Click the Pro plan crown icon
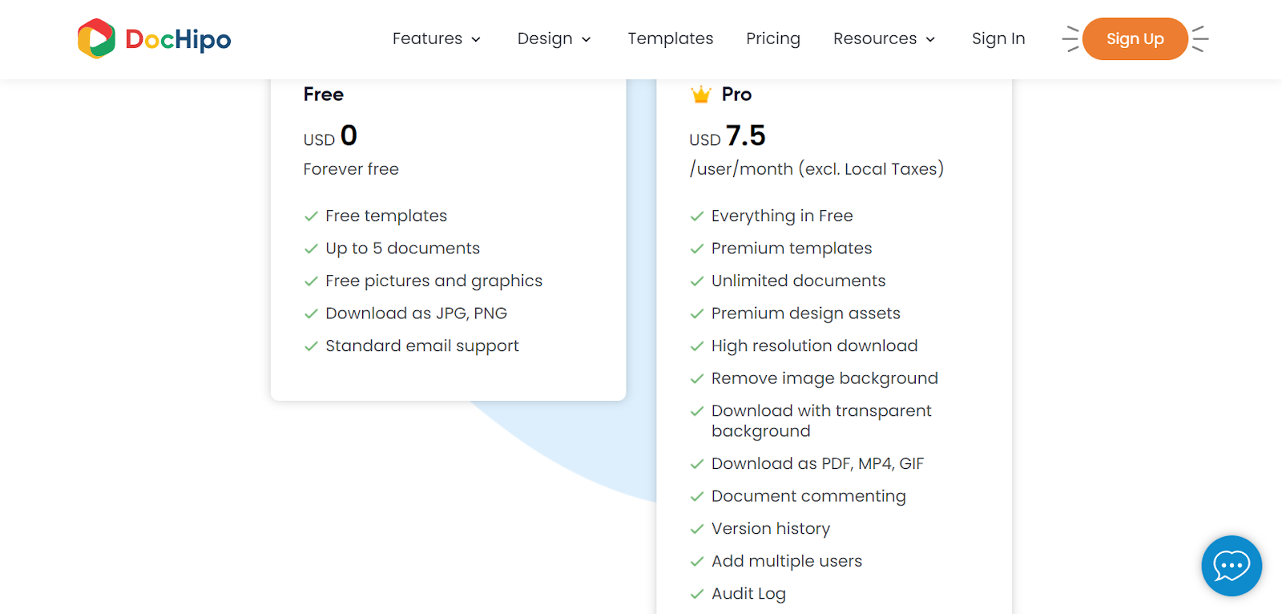1282x614 pixels. tap(701, 95)
